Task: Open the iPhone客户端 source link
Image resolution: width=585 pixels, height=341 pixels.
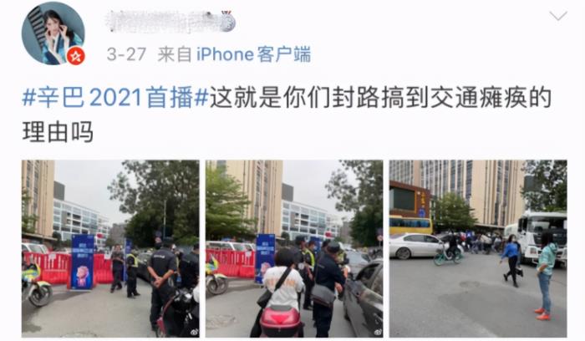Action: (x=254, y=54)
